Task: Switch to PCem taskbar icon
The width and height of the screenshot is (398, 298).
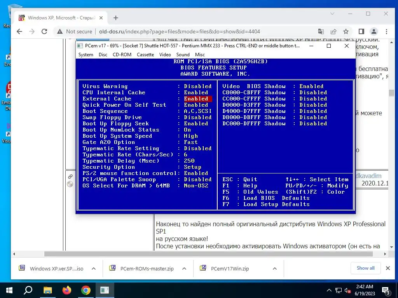Action: pos(105,290)
